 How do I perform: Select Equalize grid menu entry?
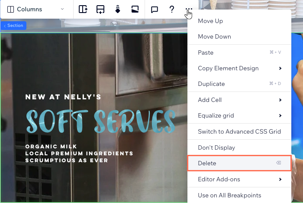[x=239, y=116]
